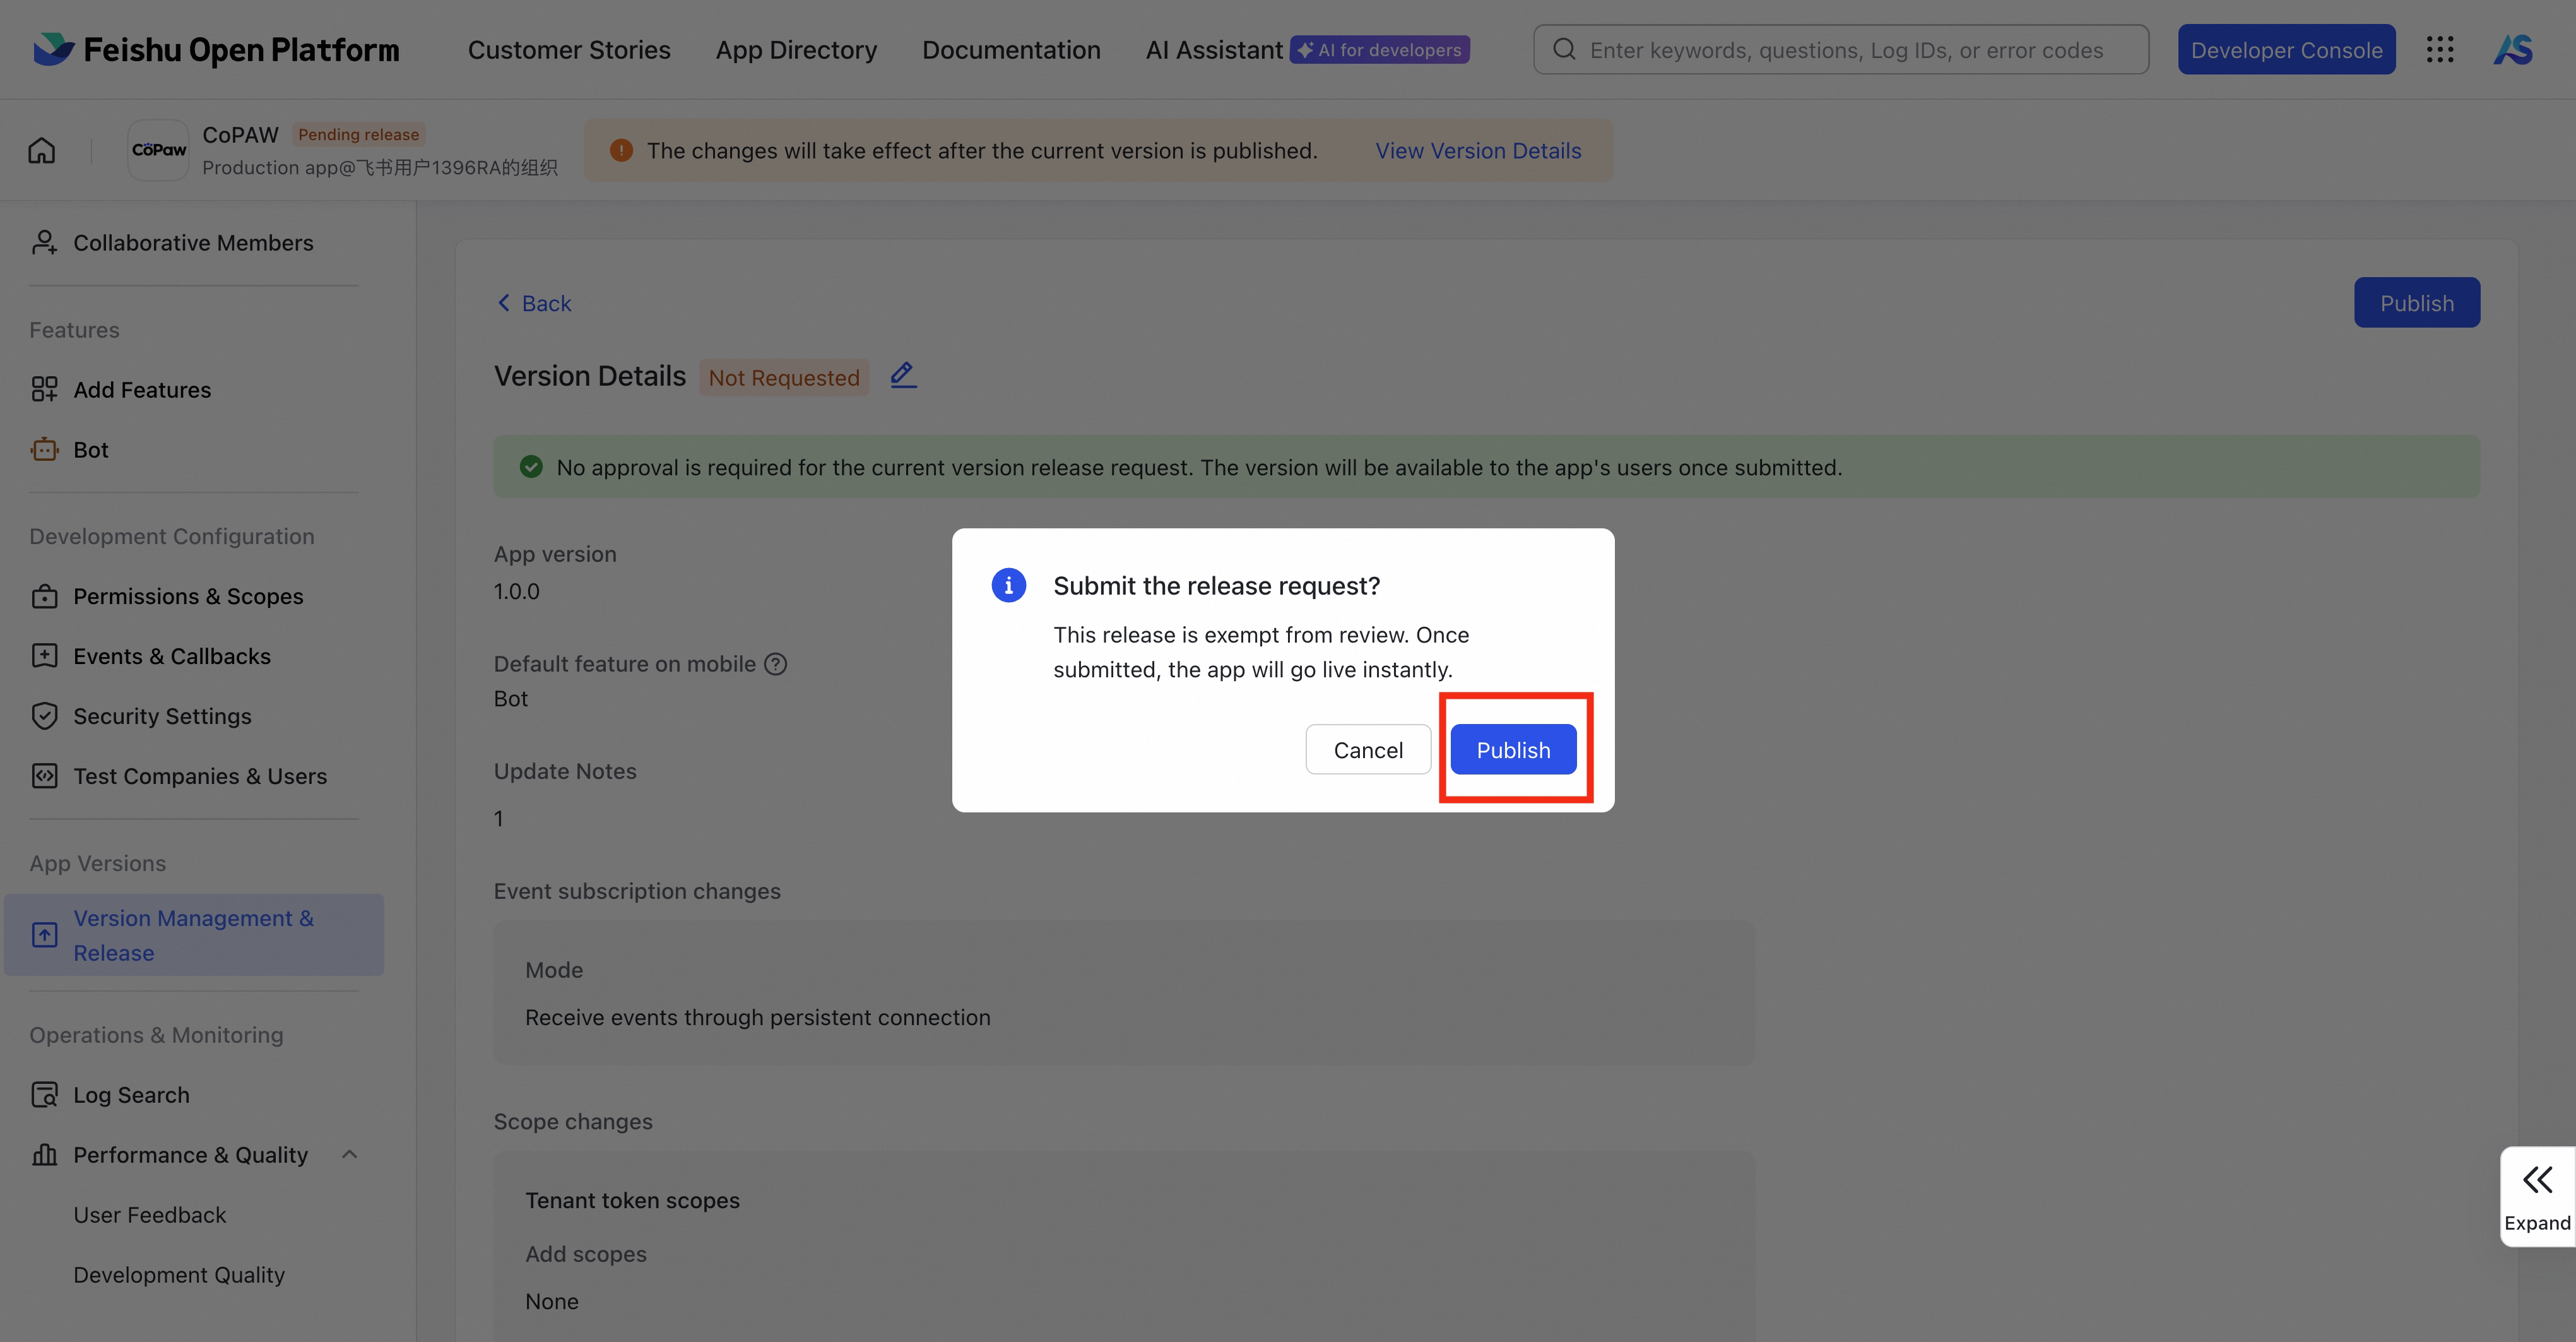Click the CoPAW app logo thumbnail
The height and width of the screenshot is (1342, 2576).
(158, 150)
